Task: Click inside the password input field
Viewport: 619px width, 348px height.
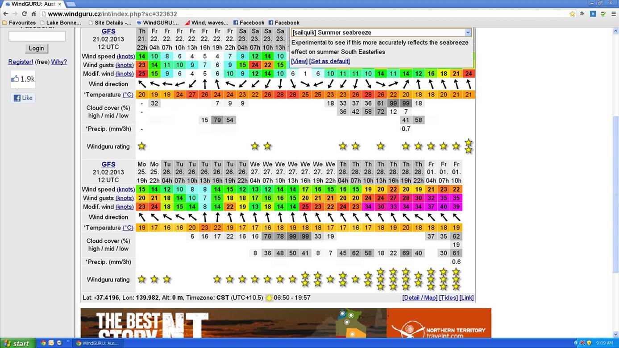Action: 37,36
